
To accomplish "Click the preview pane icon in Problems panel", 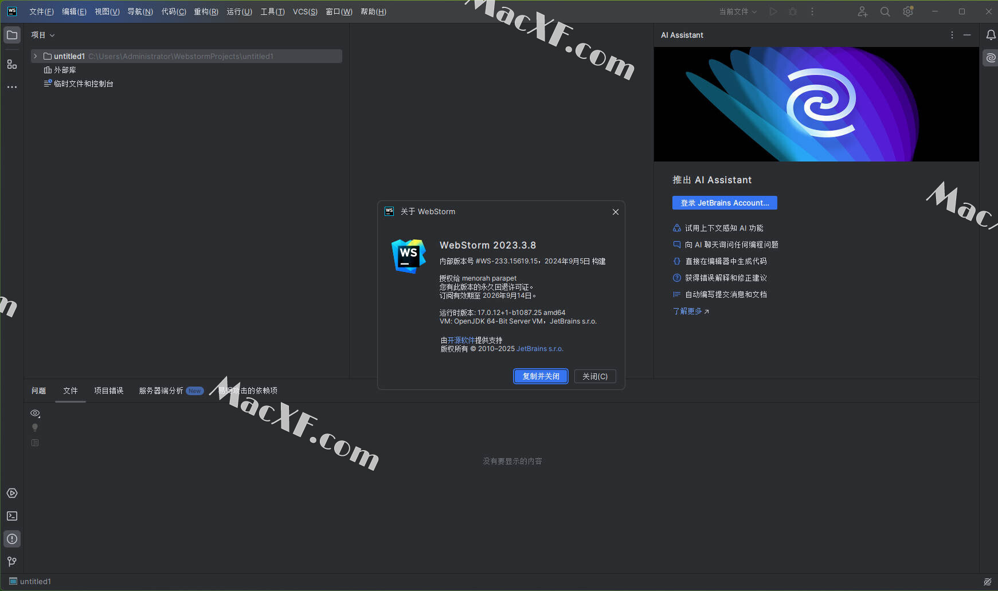I will pos(35,443).
